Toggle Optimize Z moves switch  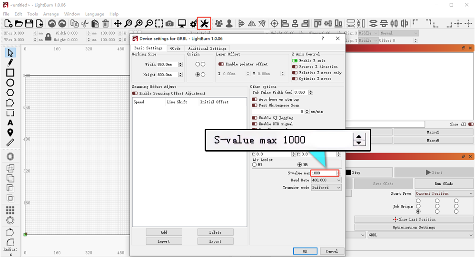295,79
